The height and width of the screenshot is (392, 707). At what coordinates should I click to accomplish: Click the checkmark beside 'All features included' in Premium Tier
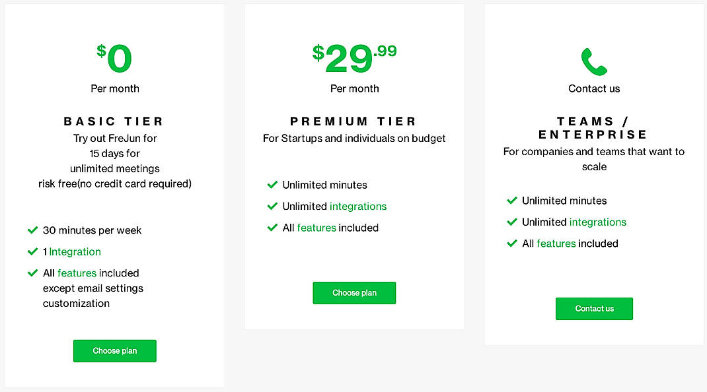coord(272,228)
